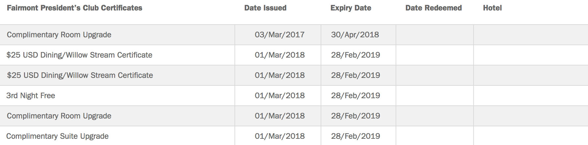The height and width of the screenshot is (145, 588).
Task: Select the Complimentary Room Upgrade issued 01/Mar/2018
Action: click(59, 116)
